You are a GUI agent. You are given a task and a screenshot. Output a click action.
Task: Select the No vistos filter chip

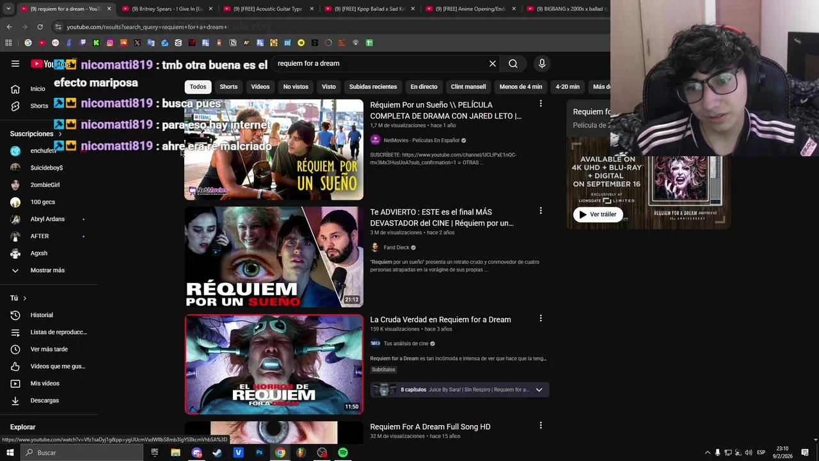pos(296,86)
